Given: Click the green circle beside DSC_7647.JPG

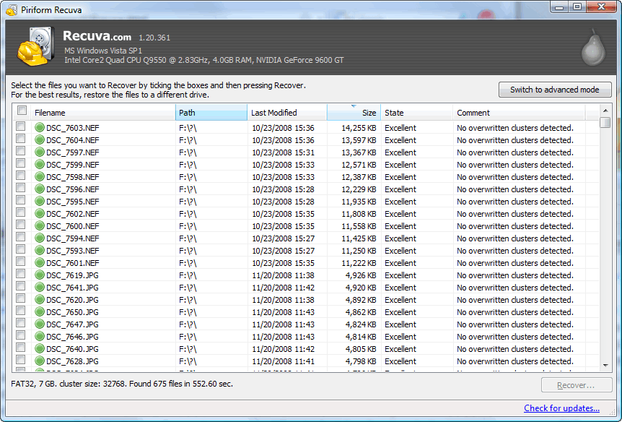Looking at the screenshot, I should 39,324.
